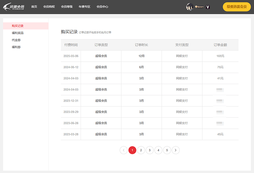
Task: Click the date 2023-09-29
Action: [x=71, y=112]
